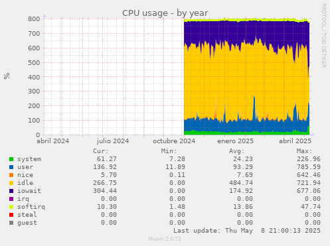The height and width of the screenshot is (246, 330).
Task: Click the red steal legend swatch
Action: 11,215
